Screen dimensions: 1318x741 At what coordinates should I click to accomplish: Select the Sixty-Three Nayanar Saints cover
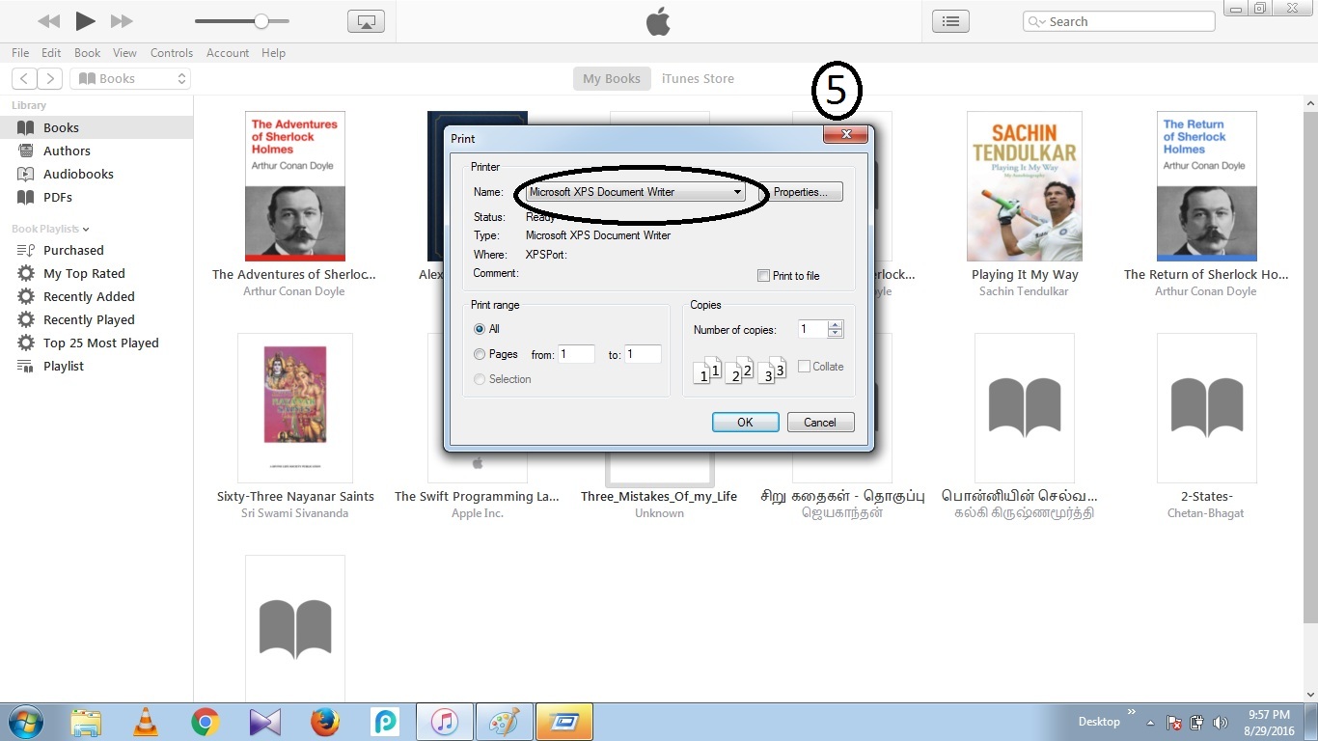[x=295, y=408]
